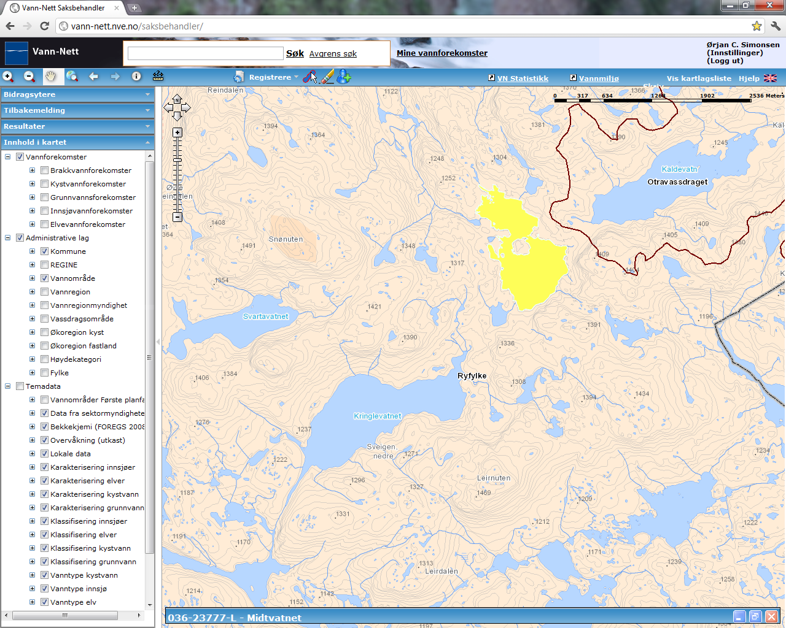Go to previous map extent arrow
This screenshot has height=628, width=786.
tap(93, 77)
